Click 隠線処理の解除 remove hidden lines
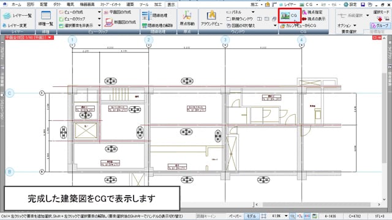Viewport: 392px width, 220px height. [157, 26]
